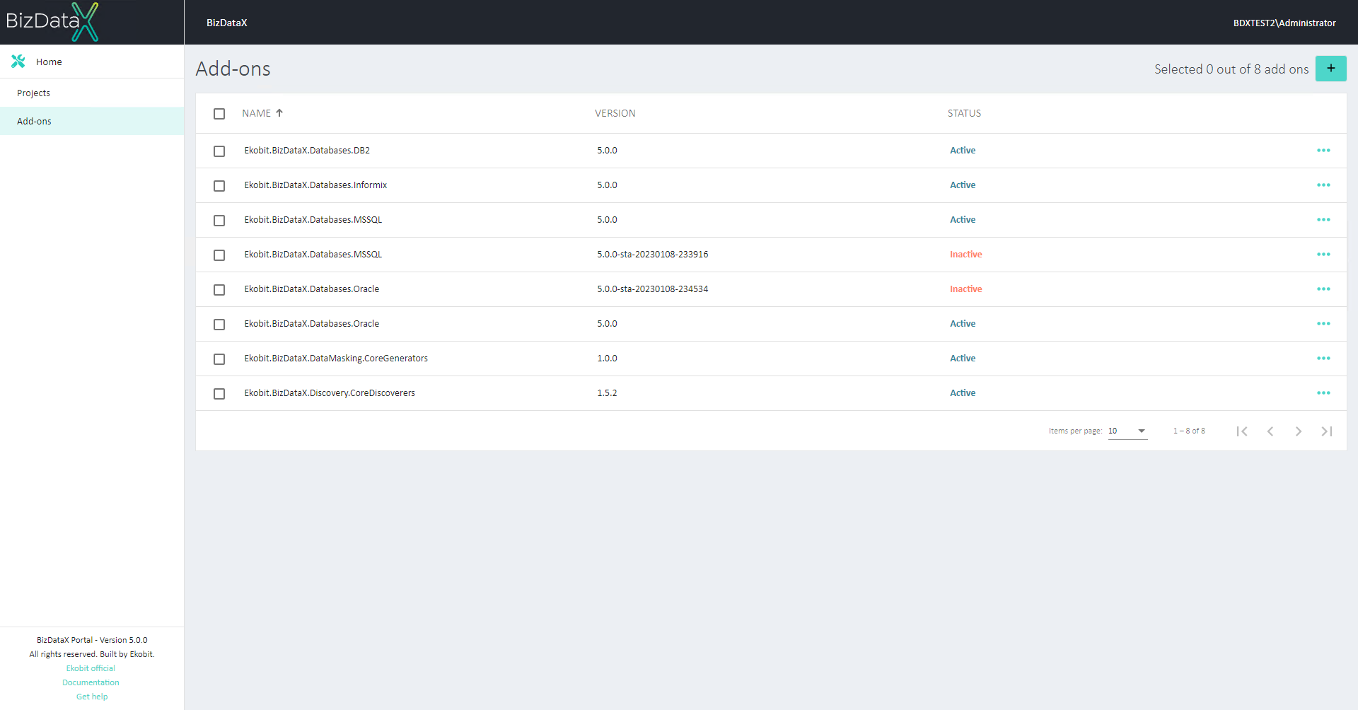Click Inactive status of MSSQL row
Image resolution: width=1358 pixels, height=710 pixels.
(965, 255)
